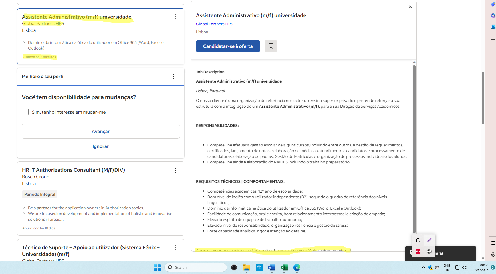
Task: Click Candidatar-se à oferta button
Action: tap(228, 46)
